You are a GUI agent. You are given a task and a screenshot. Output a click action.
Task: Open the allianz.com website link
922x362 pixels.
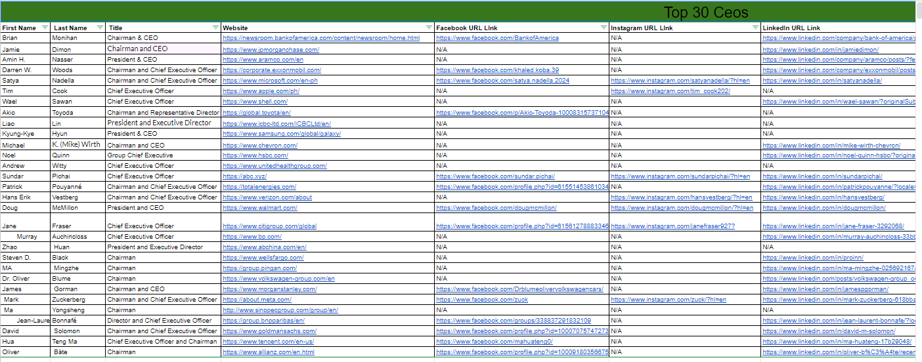tap(268, 352)
